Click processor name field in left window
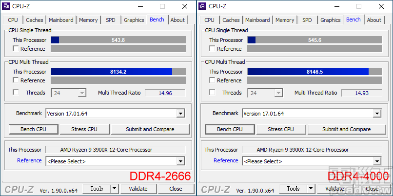Viewport: 393px width, 196px height. pos(116,150)
